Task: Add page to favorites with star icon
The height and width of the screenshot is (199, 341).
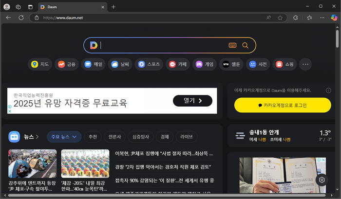Action: click(x=280, y=18)
